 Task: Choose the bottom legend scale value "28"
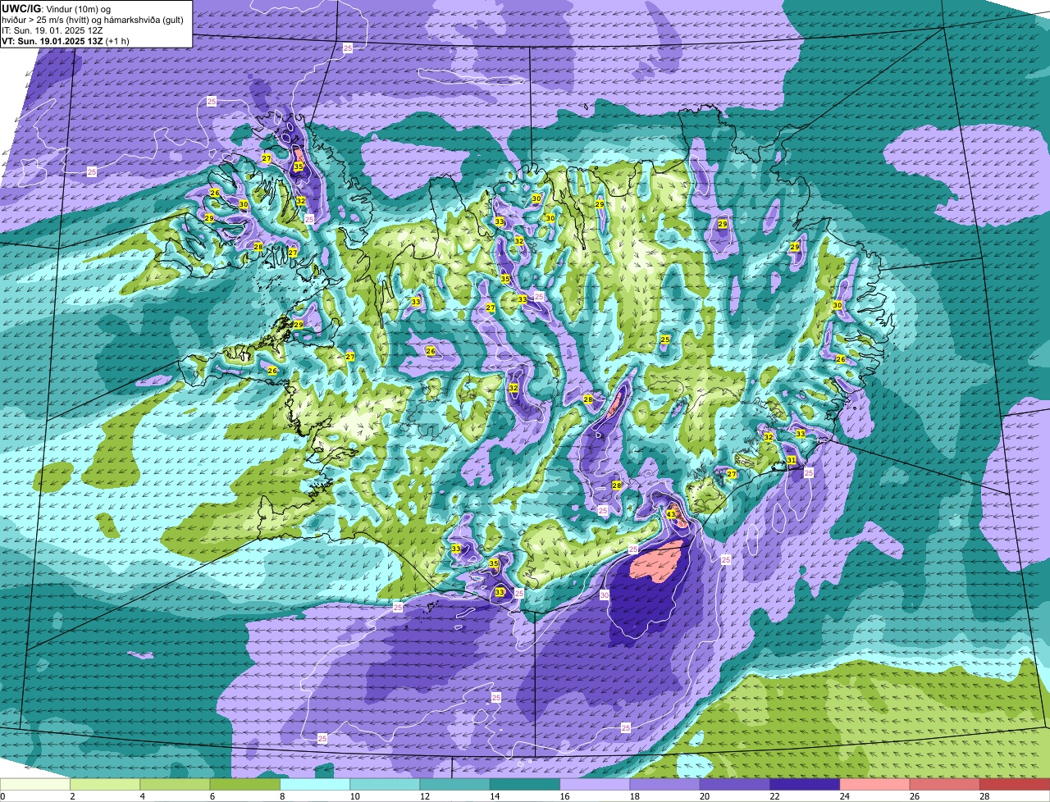(984, 796)
